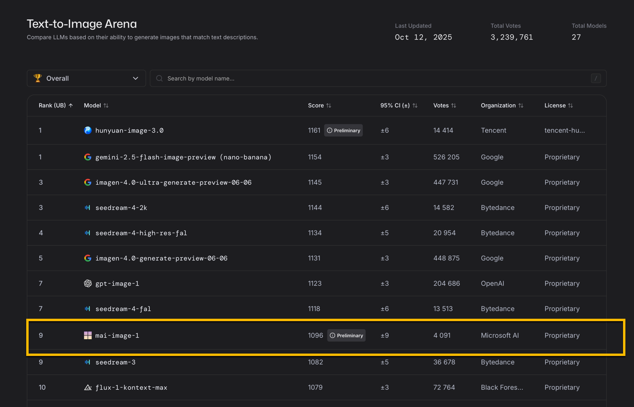Open the Overall category dropdown
Viewport: 634px width, 407px height.
[86, 78]
